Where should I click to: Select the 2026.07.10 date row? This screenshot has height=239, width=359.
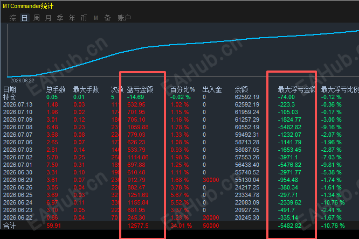pyautogui.click(x=179, y=112)
